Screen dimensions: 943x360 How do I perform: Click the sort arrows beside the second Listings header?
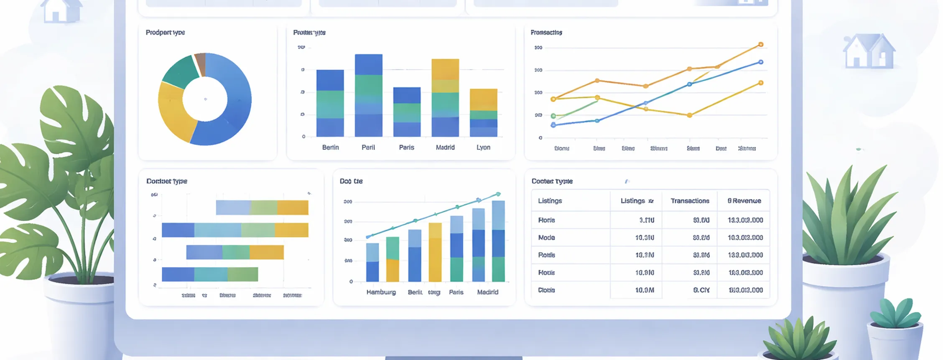(x=651, y=201)
